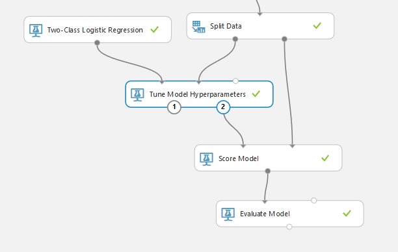The width and height of the screenshot is (398, 252).
Task: Select the Evaluate Model module label
Action: pos(265,214)
